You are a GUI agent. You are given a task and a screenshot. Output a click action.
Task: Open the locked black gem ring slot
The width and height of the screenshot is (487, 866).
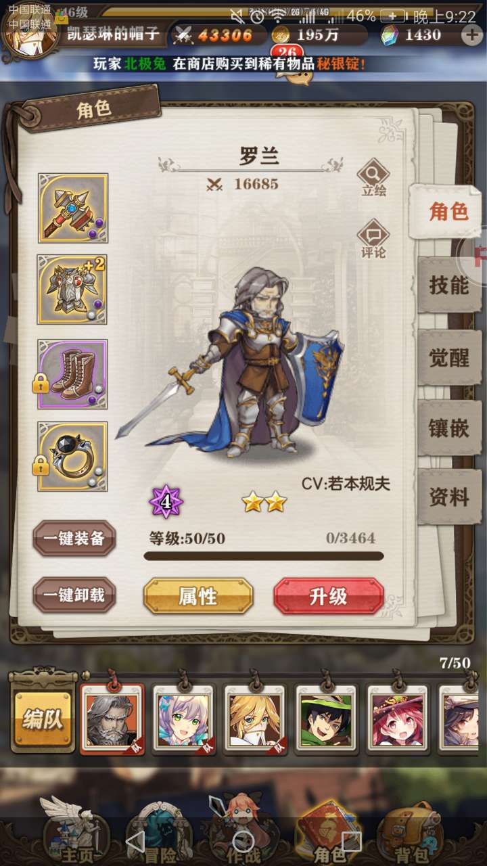[x=73, y=456]
